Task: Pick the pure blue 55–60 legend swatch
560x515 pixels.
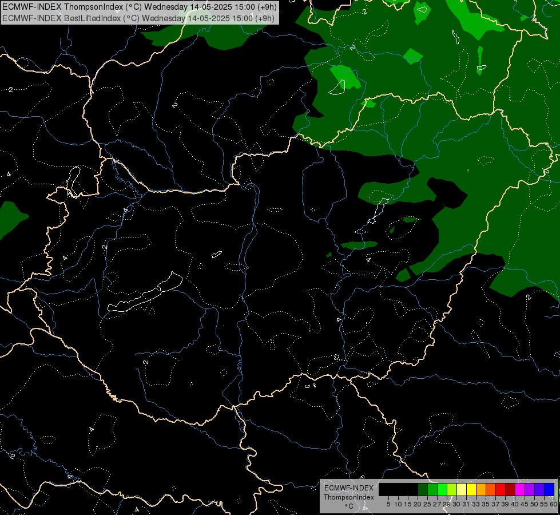Action: [549, 489]
